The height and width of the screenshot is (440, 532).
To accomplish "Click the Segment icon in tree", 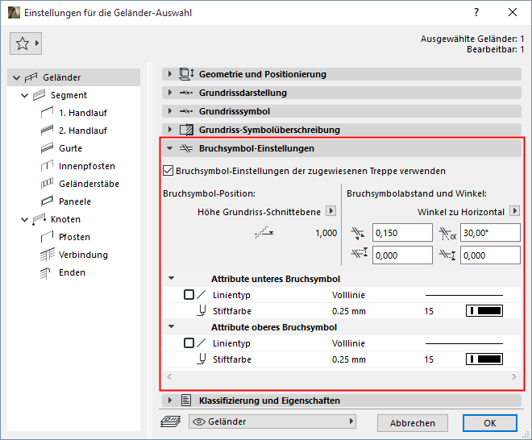I will click(x=39, y=95).
